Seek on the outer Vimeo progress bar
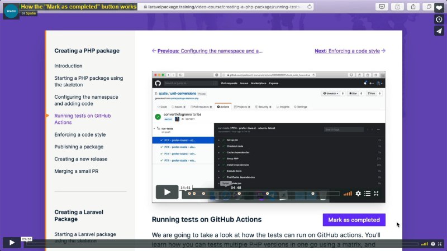Image resolution: width=447 pixels, height=251 pixels. [222, 244]
